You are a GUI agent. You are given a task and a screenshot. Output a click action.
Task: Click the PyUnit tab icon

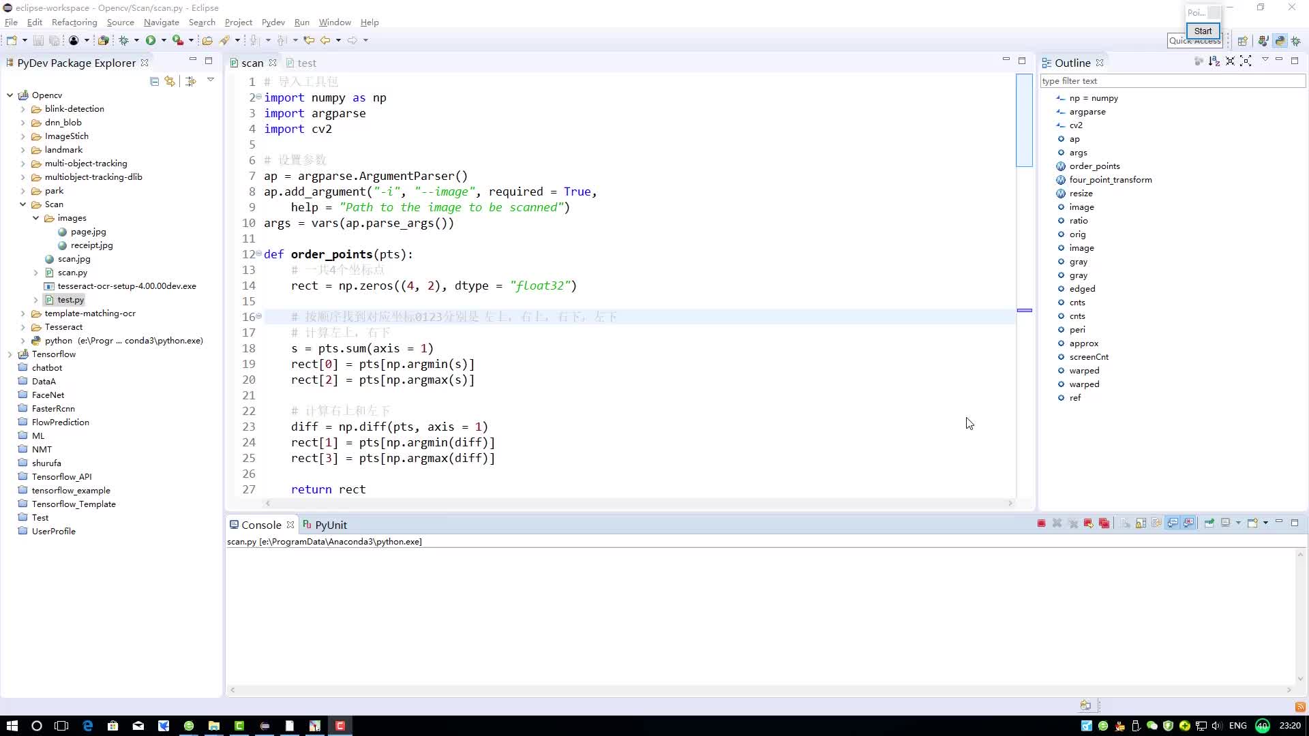pyautogui.click(x=305, y=524)
